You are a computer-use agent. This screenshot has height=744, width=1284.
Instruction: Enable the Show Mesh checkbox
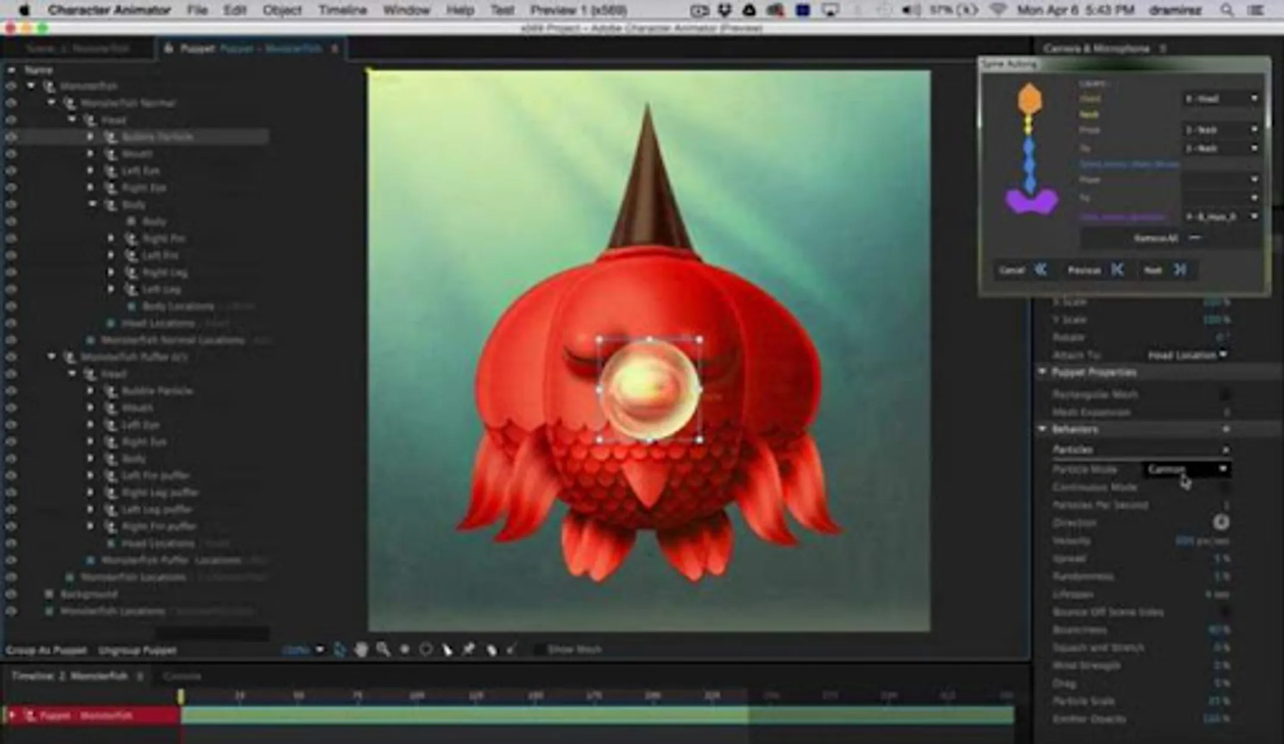tap(539, 650)
